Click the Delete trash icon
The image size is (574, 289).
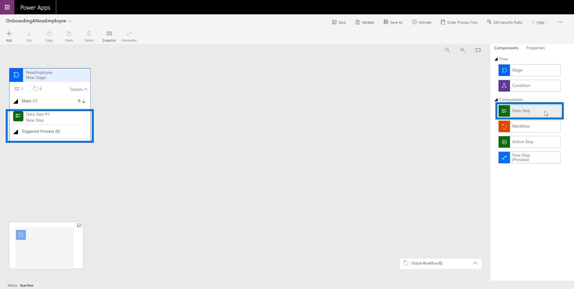(89, 34)
